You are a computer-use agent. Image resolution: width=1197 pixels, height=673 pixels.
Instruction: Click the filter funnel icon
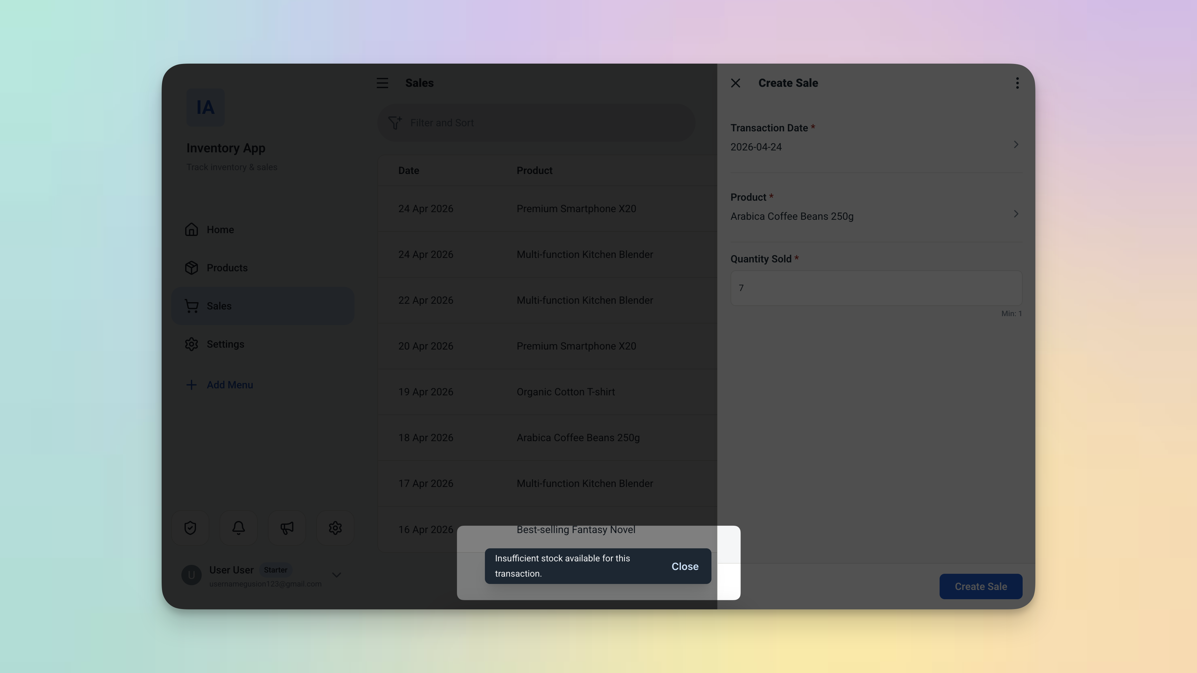pyautogui.click(x=395, y=123)
